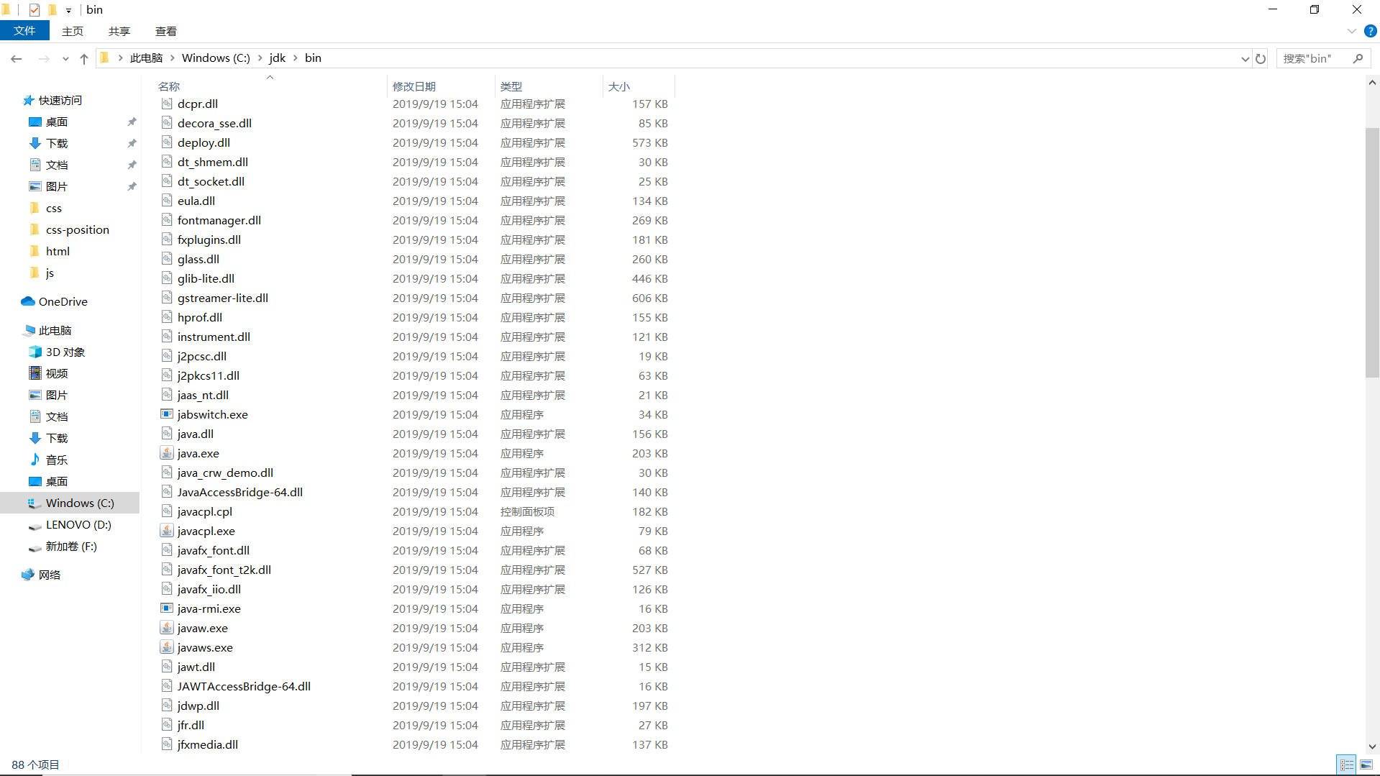Select 此电脑 in the address breadcrumb
The width and height of the screenshot is (1380, 776).
(146, 58)
